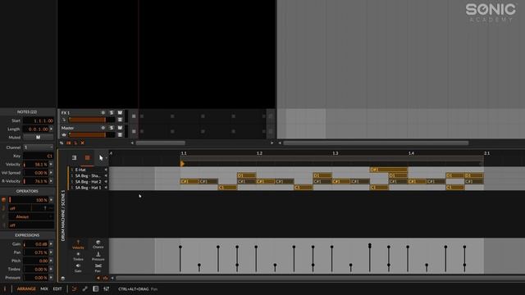
Task: Open Master track list icon
Action: click(120, 134)
